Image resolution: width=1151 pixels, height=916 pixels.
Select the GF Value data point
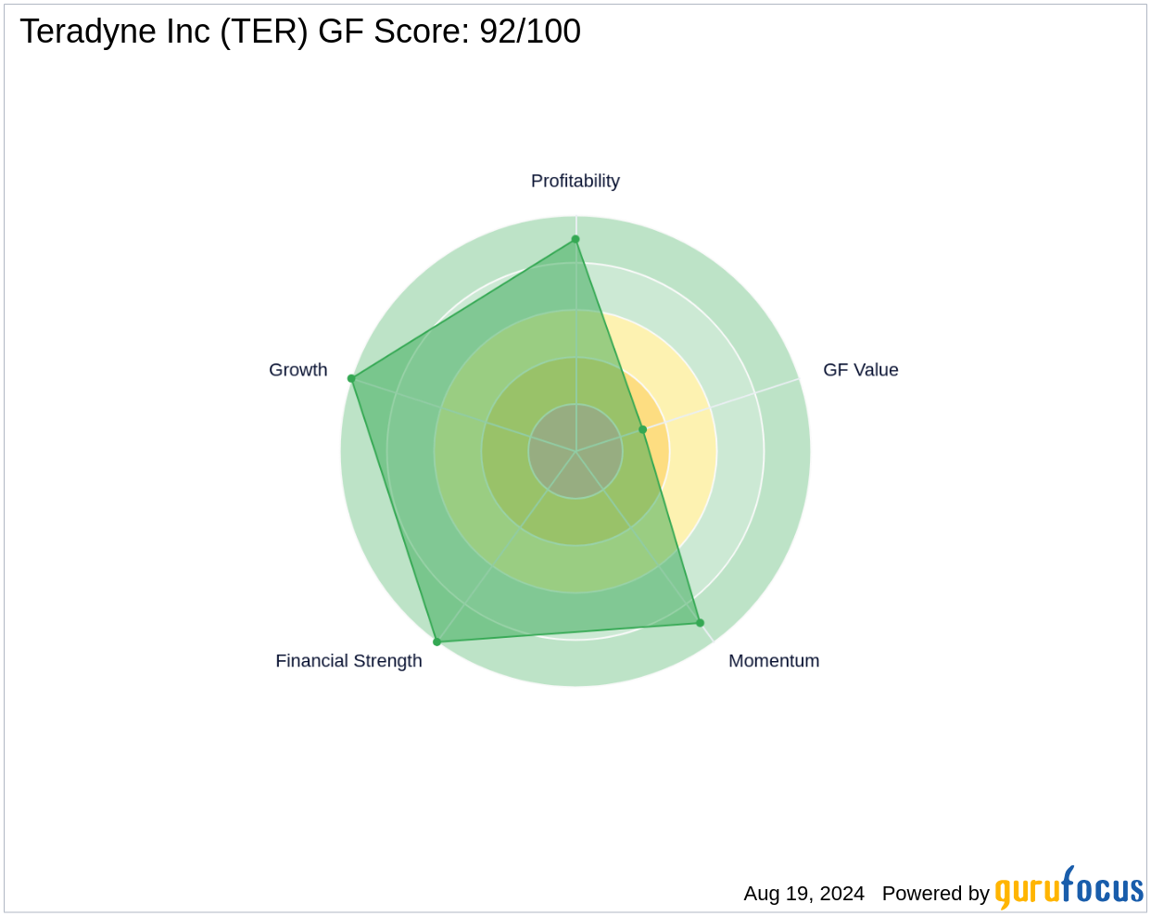pos(642,429)
